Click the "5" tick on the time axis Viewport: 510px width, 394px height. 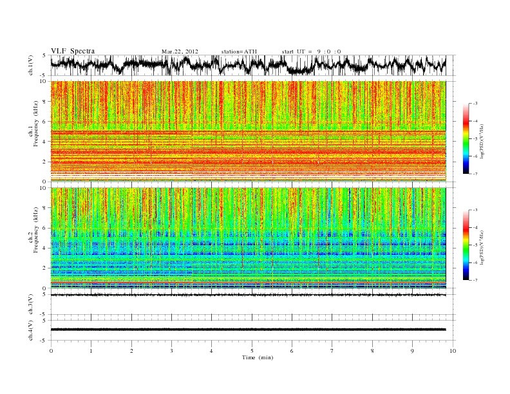tap(252, 351)
